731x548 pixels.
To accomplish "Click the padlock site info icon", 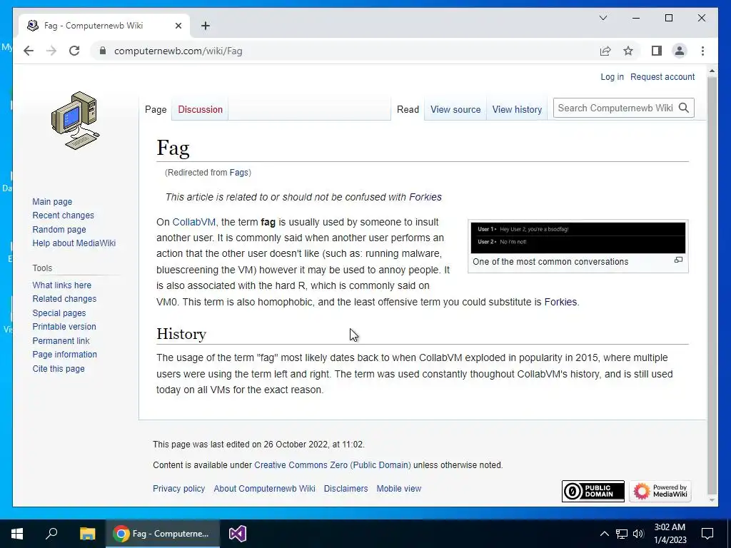I will point(103,51).
